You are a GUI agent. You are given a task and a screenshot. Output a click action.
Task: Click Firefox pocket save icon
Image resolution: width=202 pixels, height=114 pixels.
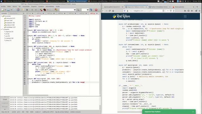171,11
